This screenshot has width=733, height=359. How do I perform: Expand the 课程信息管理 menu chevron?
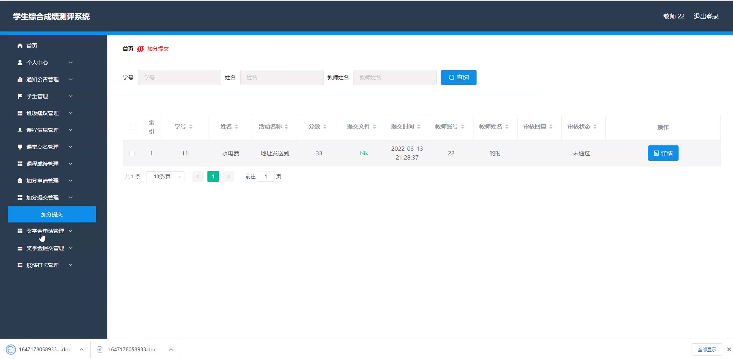click(x=71, y=130)
